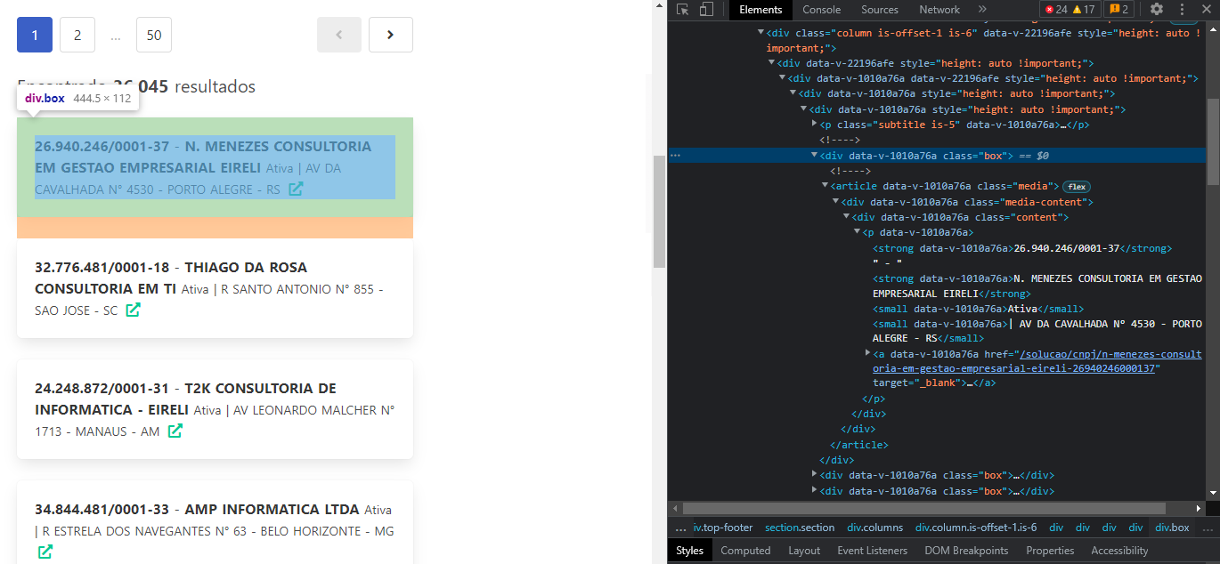
Task: Switch to the Computed styles tab
Action: pyautogui.click(x=745, y=550)
